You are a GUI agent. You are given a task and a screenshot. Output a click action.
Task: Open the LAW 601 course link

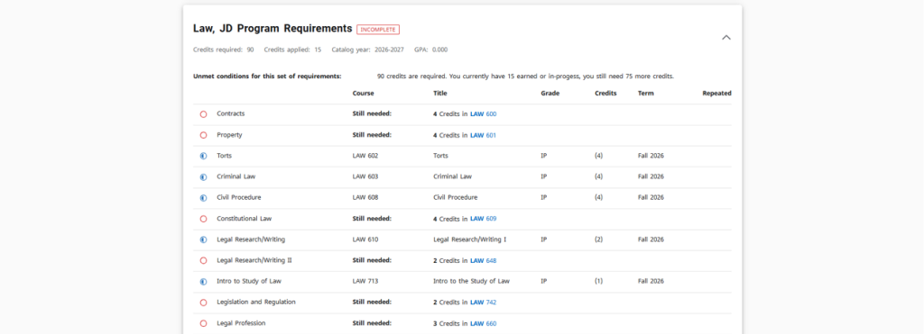(x=484, y=135)
